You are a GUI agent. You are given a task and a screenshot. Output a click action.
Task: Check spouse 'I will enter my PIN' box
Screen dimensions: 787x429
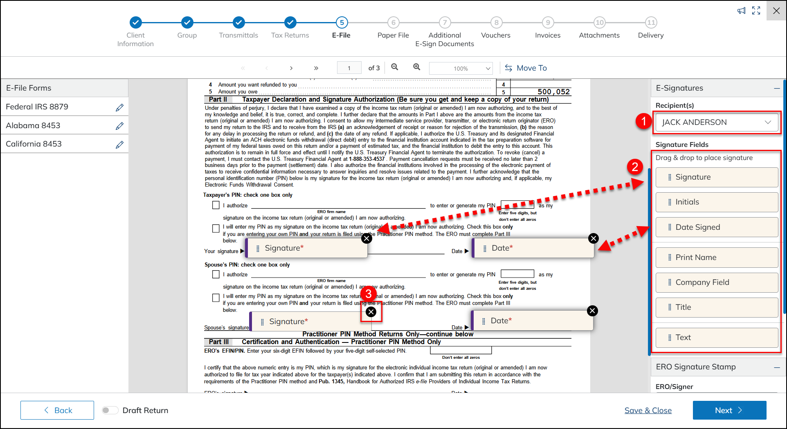216,298
